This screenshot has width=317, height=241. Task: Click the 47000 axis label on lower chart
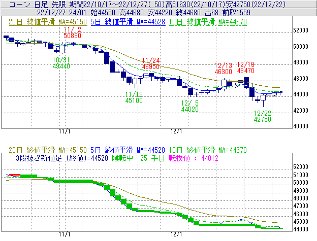click(301, 205)
